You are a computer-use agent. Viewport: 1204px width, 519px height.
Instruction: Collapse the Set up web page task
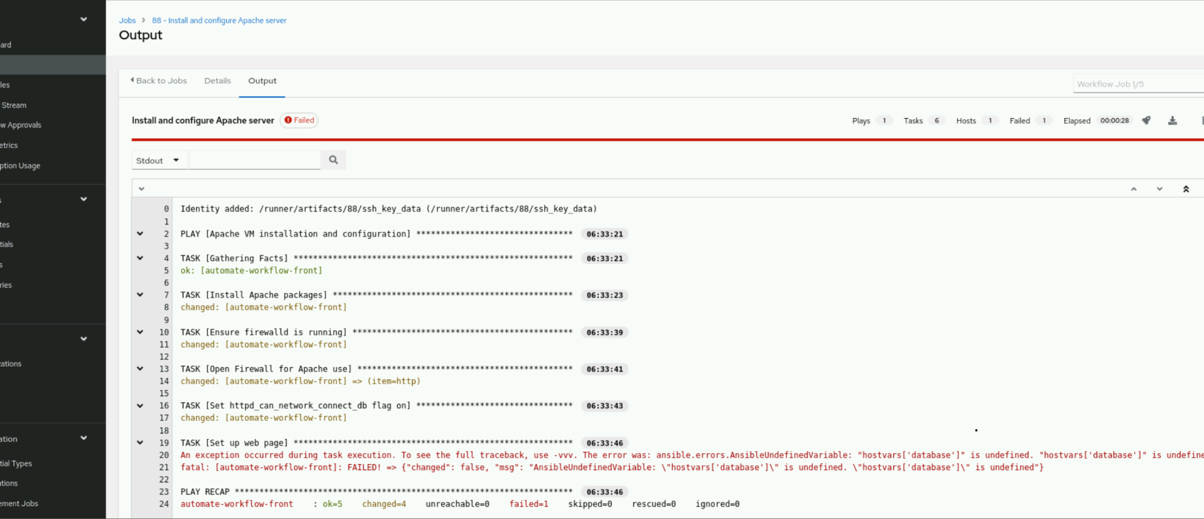140,443
